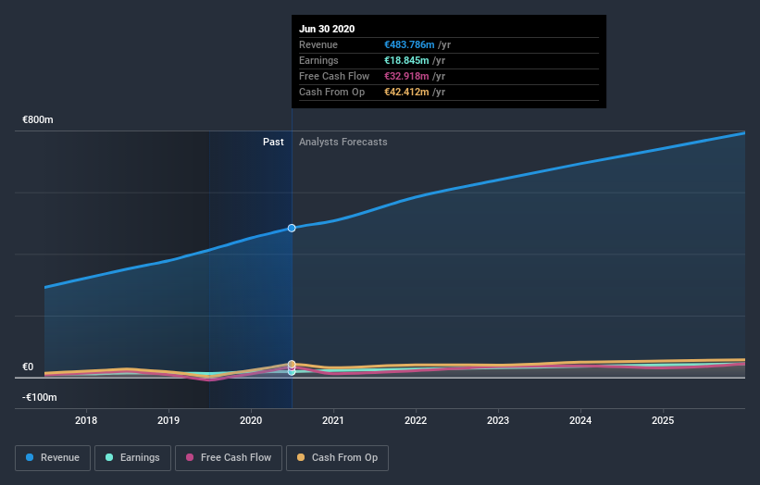
Task: Click the orange Cash From Op legend dot
Action: pos(301,457)
